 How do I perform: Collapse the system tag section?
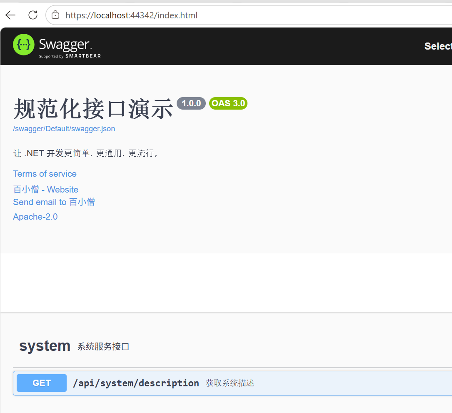pyautogui.click(x=45, y=346)
